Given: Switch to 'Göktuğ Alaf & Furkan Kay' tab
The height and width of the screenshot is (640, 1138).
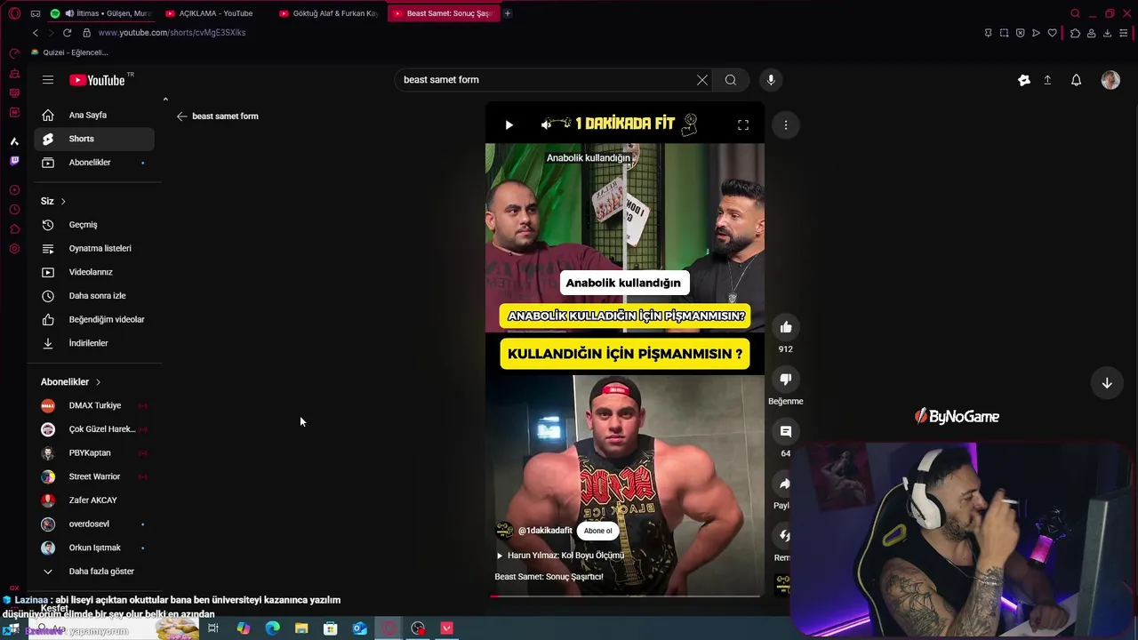Looking at the screenshot, I should point(329,13).
